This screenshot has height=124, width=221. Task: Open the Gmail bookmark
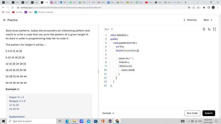[x=6, y=12]
